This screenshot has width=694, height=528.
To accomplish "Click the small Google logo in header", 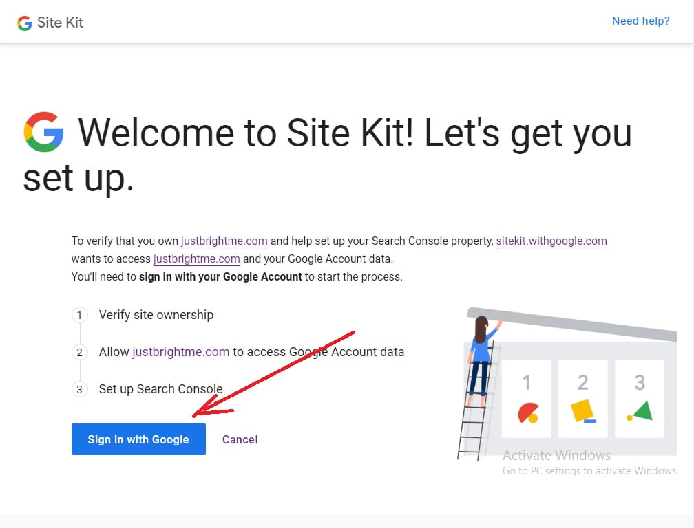I will tap(25, 23).
